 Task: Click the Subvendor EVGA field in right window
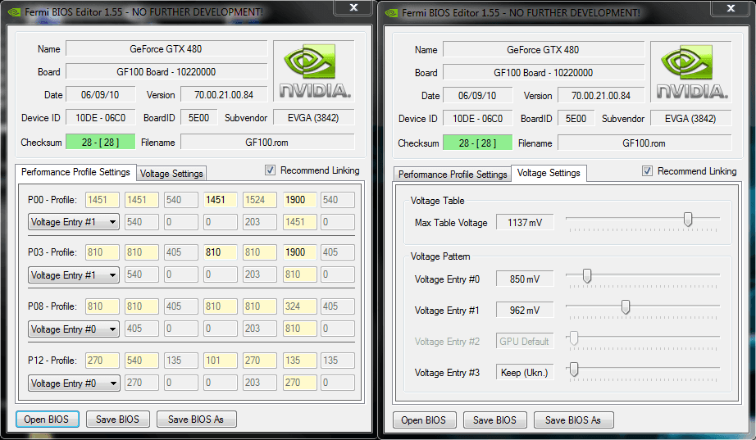[x=690, y=119]
